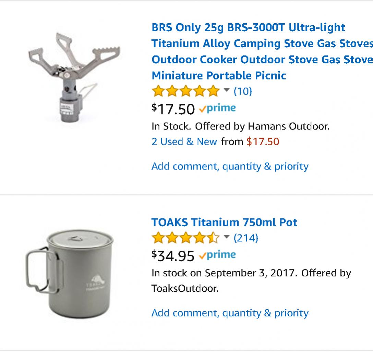
Task: Click the Prime badge next to $34.95
Action: coord(217,255)
